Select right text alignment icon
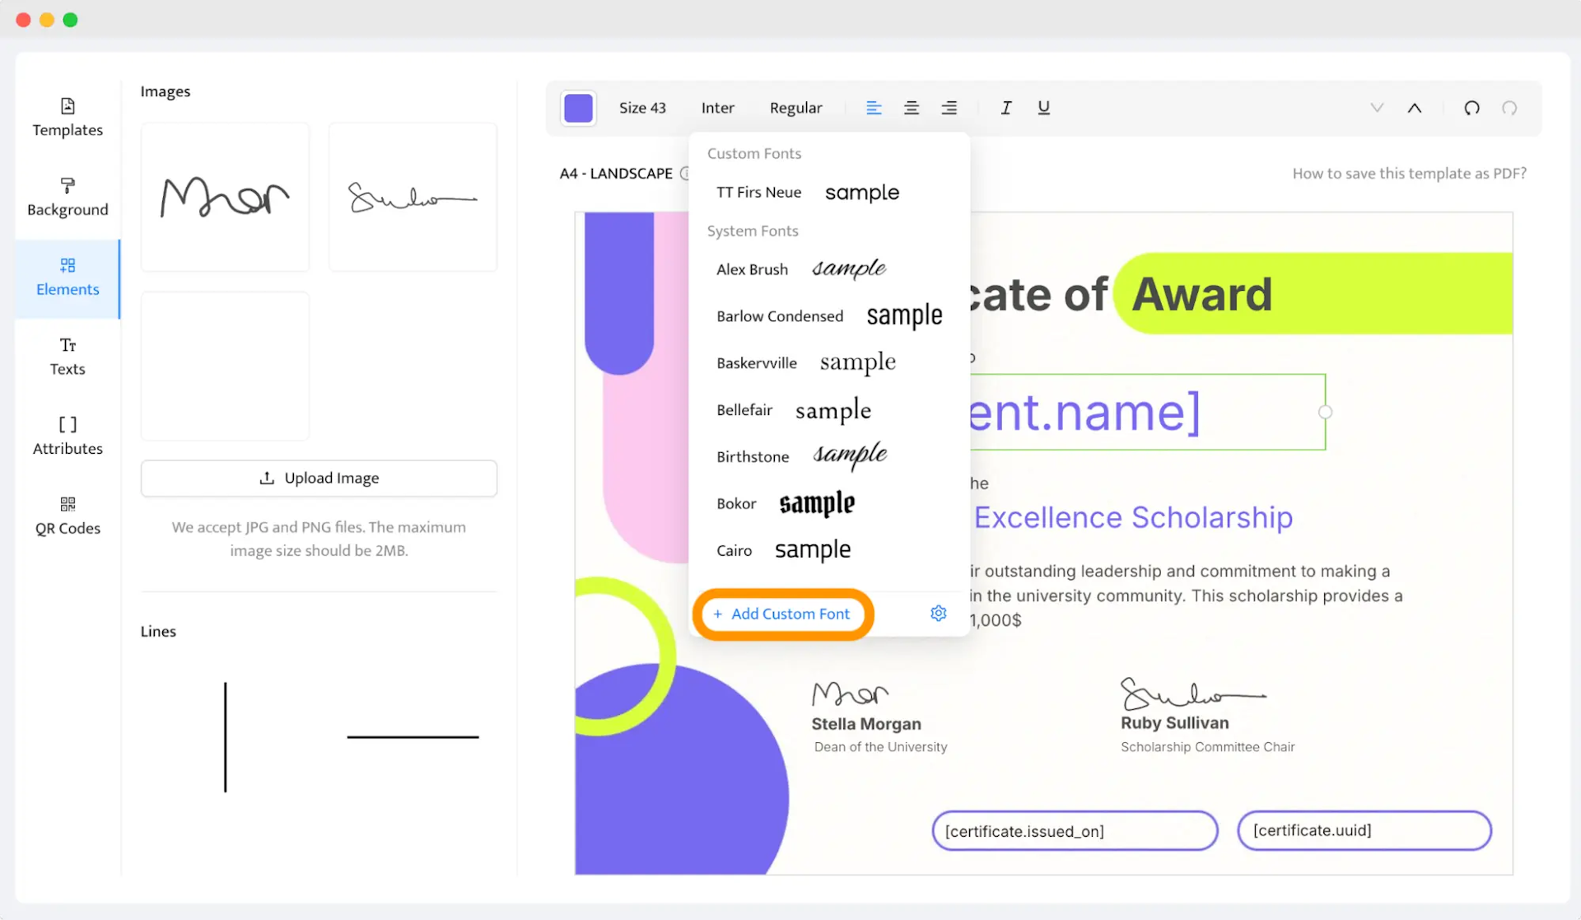 tap(949, 107)
